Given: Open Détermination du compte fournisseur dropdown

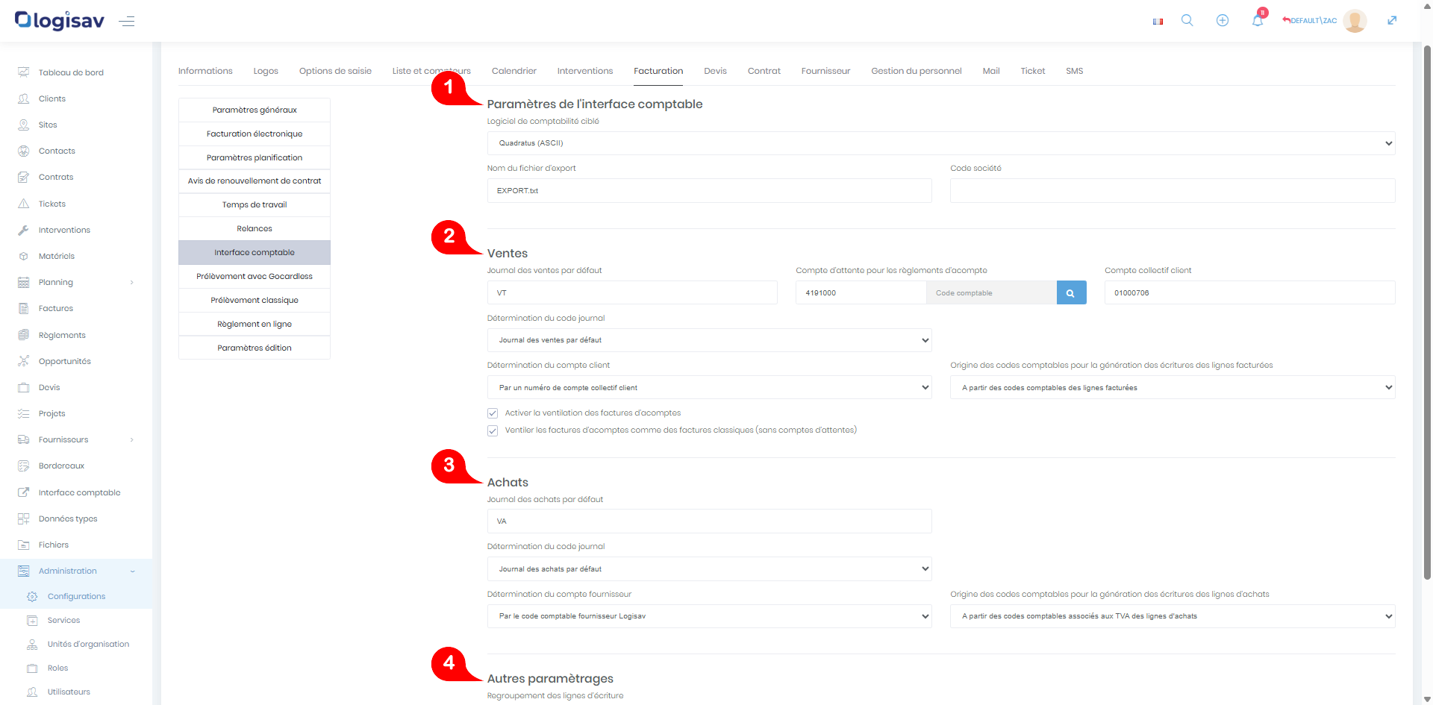Looking at the screenshot, I should point(709,616).
